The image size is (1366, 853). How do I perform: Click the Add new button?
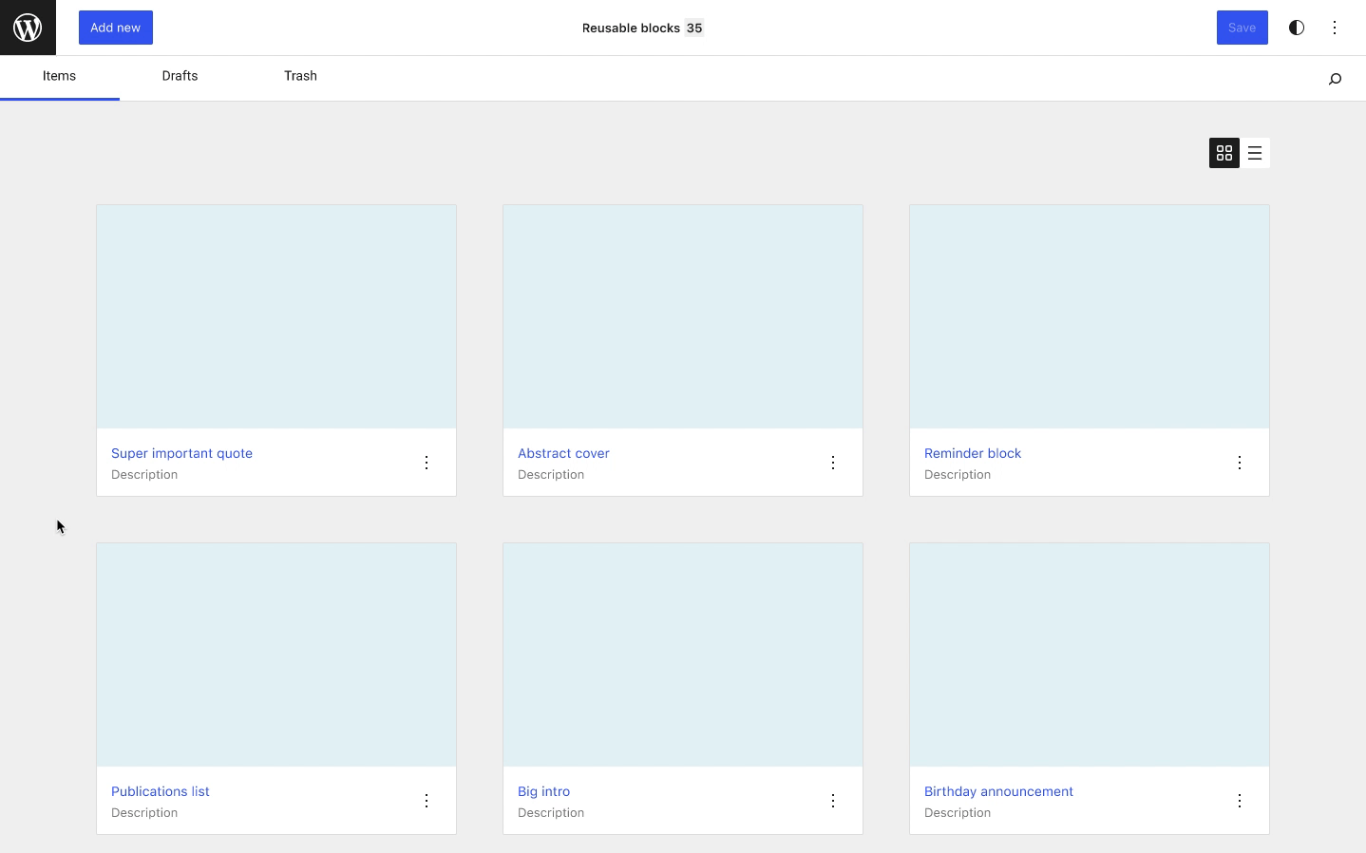(x=116, y=28)
